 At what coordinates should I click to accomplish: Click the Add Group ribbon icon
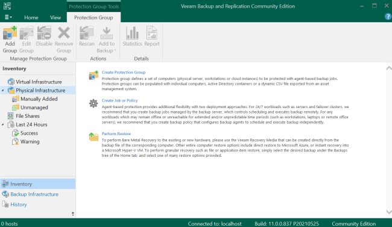coord(10,33)
